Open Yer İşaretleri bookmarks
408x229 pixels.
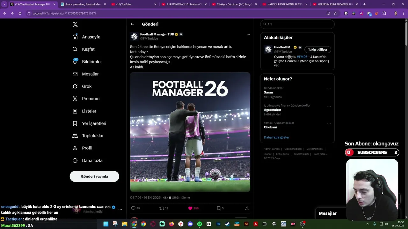[x=89, y=123]
